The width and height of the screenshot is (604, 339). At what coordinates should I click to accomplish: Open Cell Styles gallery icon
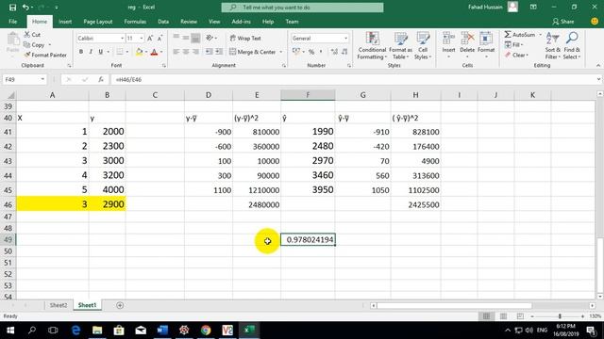pyautogui.click(x=423, y=39)
